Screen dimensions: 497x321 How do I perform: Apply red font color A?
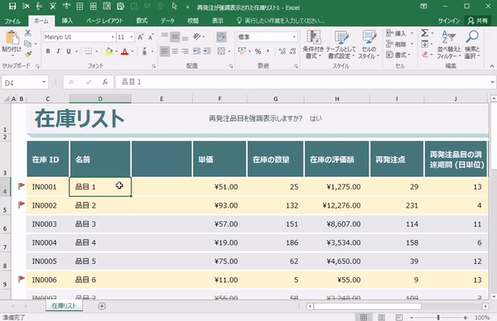[x=125, y=51]
